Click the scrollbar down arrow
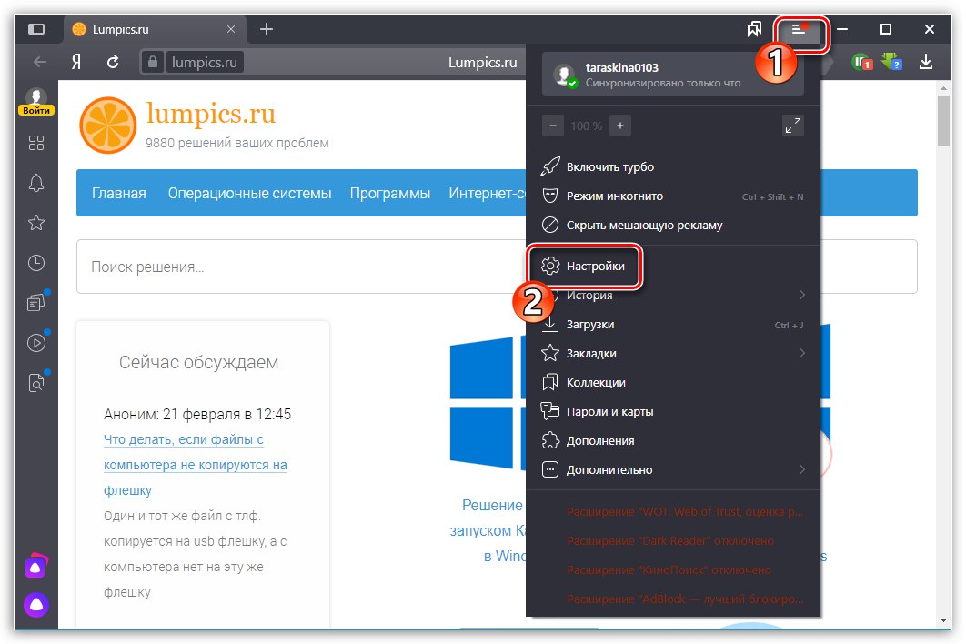The image size is (966, 644). [944, 620]
